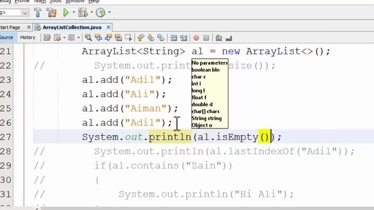This screenshot has height=210, width=374.
Task: Stop macro recording with gray square icon
Action: (206, 38)
